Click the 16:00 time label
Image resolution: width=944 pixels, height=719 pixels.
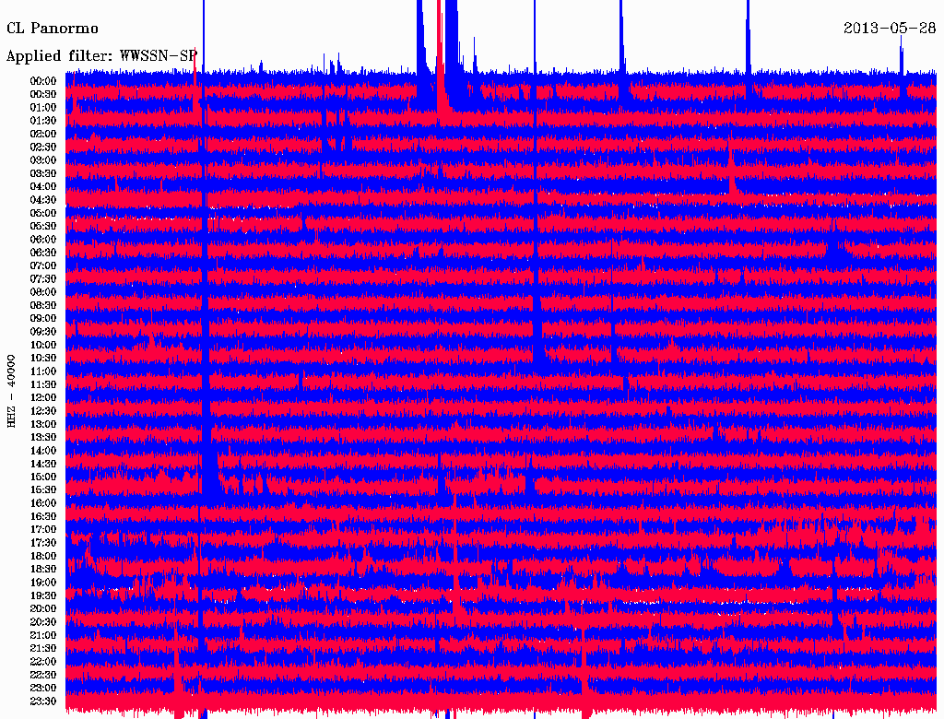(x=43, y=503)
